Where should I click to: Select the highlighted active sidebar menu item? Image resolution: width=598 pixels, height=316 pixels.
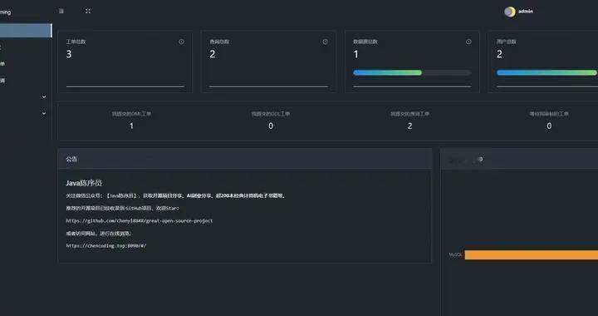coord(26,31)
